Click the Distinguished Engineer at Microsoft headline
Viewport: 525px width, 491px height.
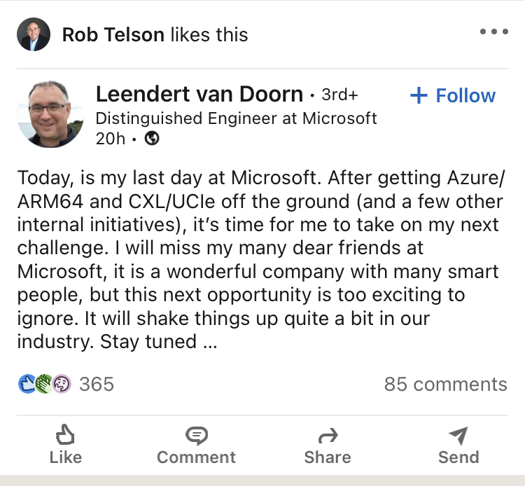(x=236, y=118)
